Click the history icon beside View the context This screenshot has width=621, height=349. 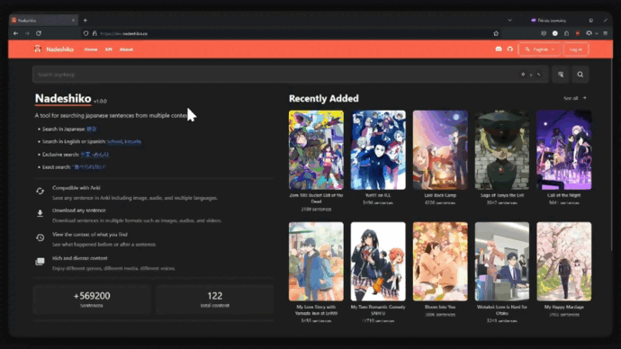[40, 237]
